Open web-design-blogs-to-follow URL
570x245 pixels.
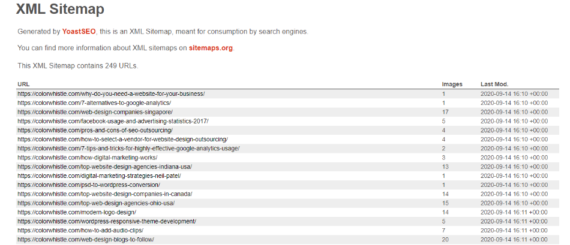86,239
